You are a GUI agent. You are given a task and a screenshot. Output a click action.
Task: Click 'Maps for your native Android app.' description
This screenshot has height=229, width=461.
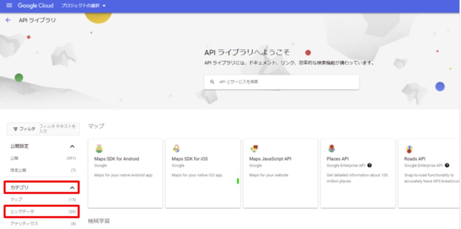pos(124,175)
